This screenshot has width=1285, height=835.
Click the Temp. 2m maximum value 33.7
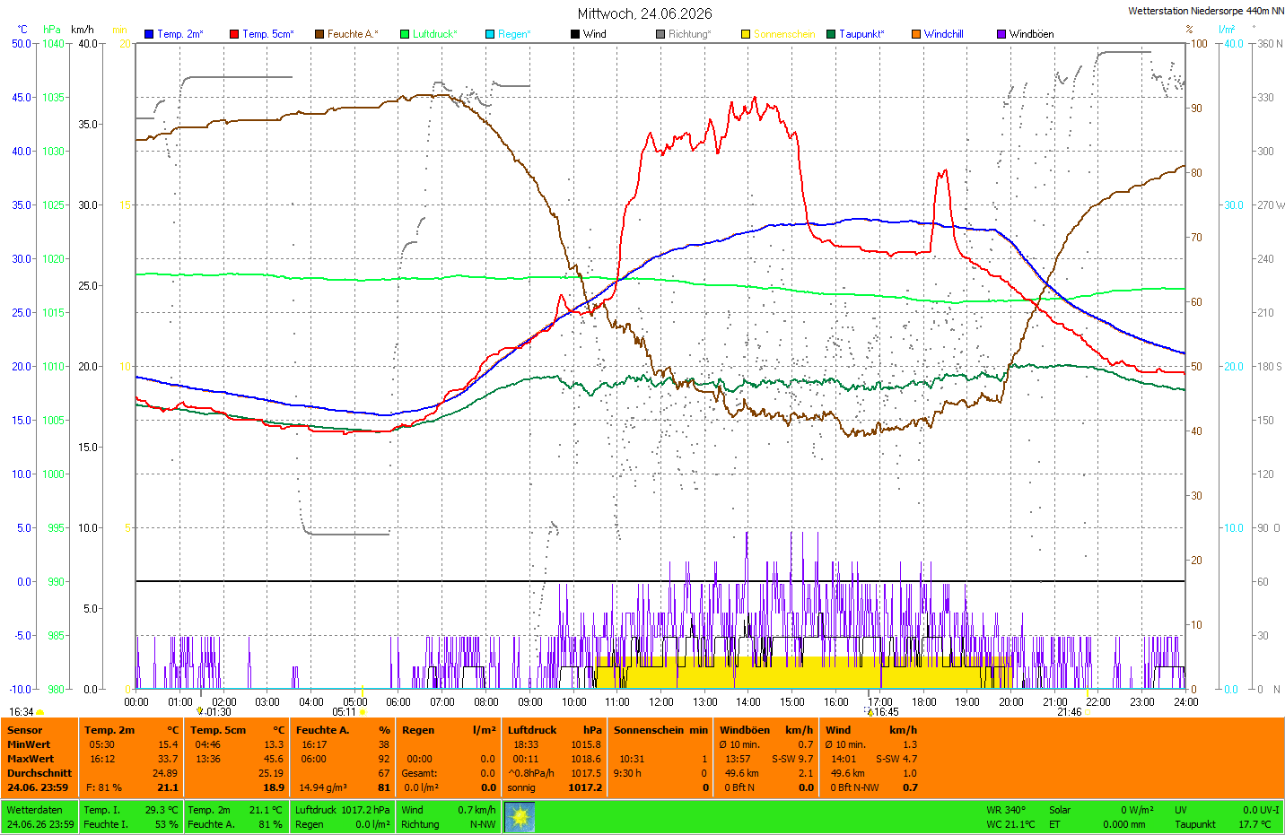(168, 759)
